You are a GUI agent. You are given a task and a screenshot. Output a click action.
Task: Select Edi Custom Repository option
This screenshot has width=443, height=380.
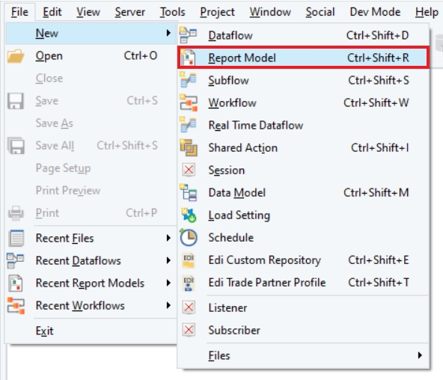coord(303,260)
